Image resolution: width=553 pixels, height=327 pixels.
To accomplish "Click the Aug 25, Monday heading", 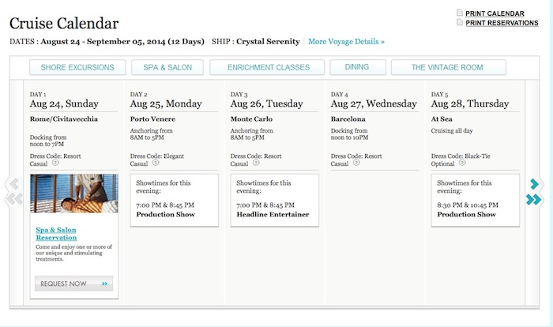I will pyautogui.click(x=166, y=103).
